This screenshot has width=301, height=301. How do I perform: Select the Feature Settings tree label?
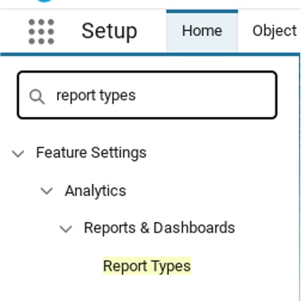coord(91,153)
